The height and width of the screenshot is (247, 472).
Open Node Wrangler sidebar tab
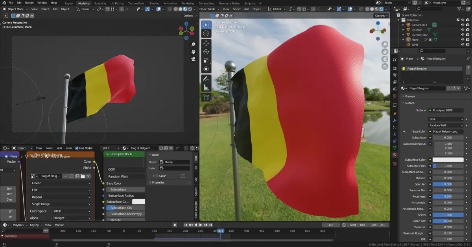[196, 210]
